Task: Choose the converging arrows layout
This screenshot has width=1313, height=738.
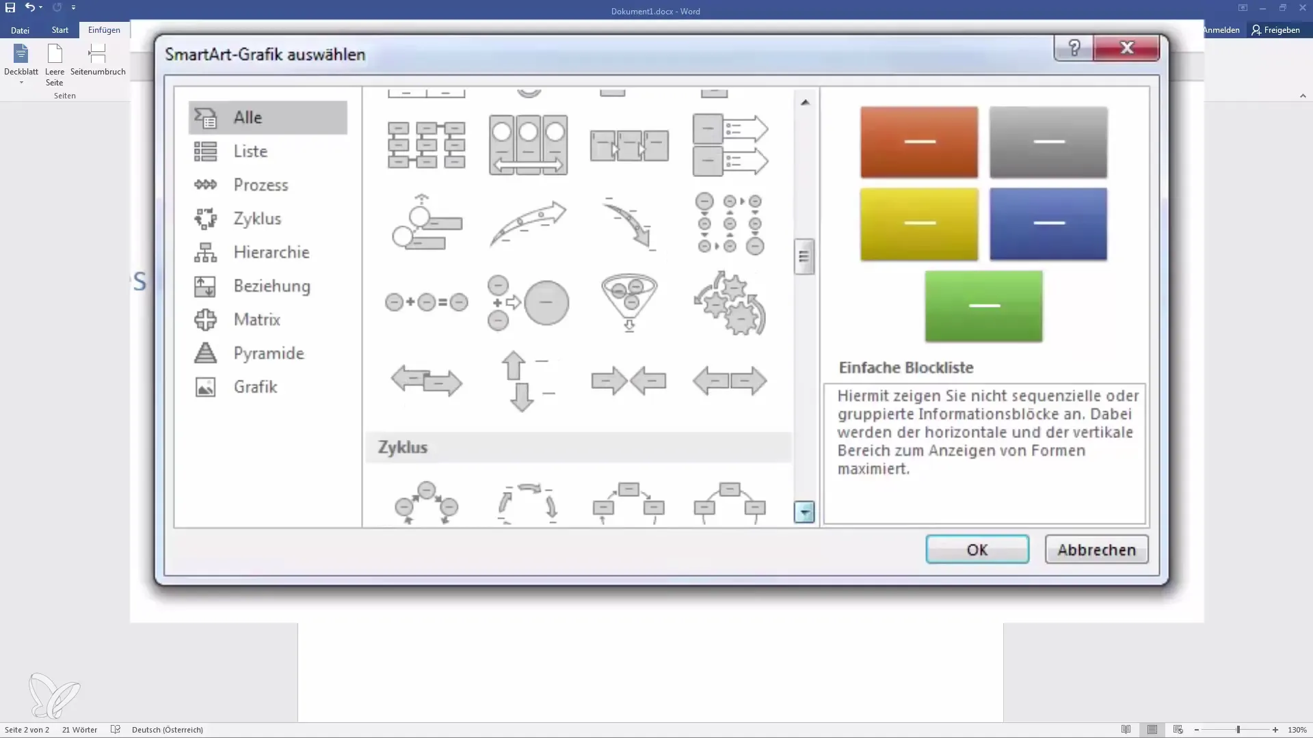Action: point(629,381)
